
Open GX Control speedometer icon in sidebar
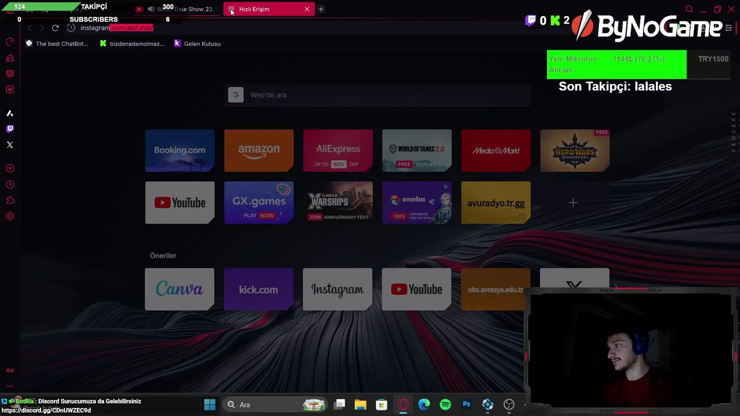click(10, 42)
